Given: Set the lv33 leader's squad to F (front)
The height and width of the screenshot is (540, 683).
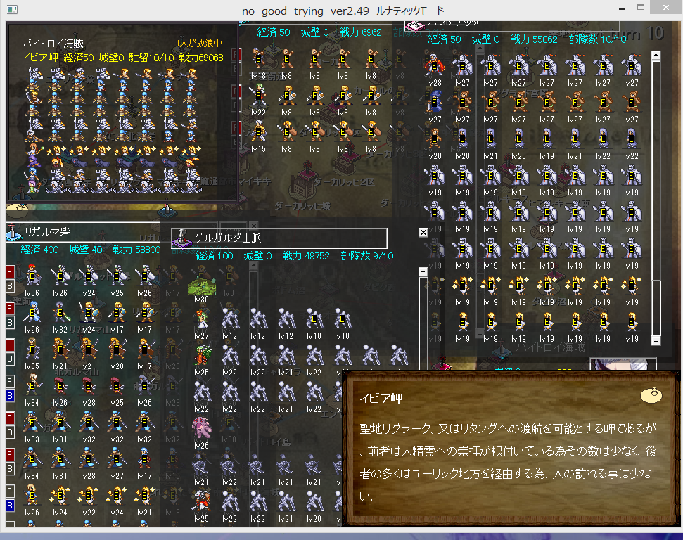Looking at the screenshot, I should click(x=10, y=418).
